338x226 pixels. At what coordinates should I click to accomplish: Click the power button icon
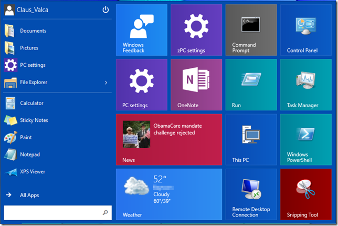105,9
